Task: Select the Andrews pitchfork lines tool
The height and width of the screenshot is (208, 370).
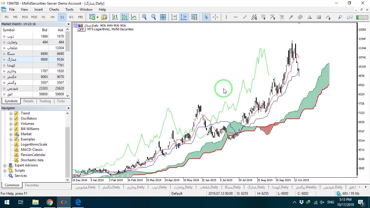Action: (x=300, y=17)
